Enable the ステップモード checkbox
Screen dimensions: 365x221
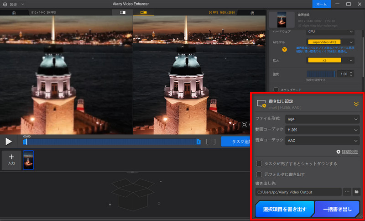[x=276, y=89]
